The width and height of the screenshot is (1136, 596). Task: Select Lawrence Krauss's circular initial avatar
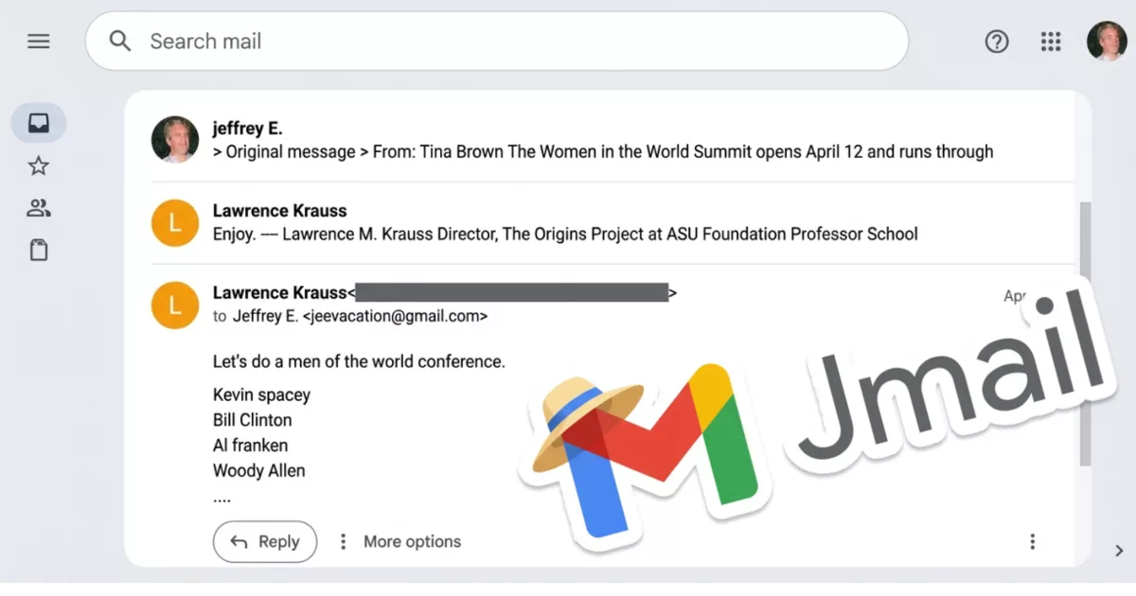(x=175, y=305)
